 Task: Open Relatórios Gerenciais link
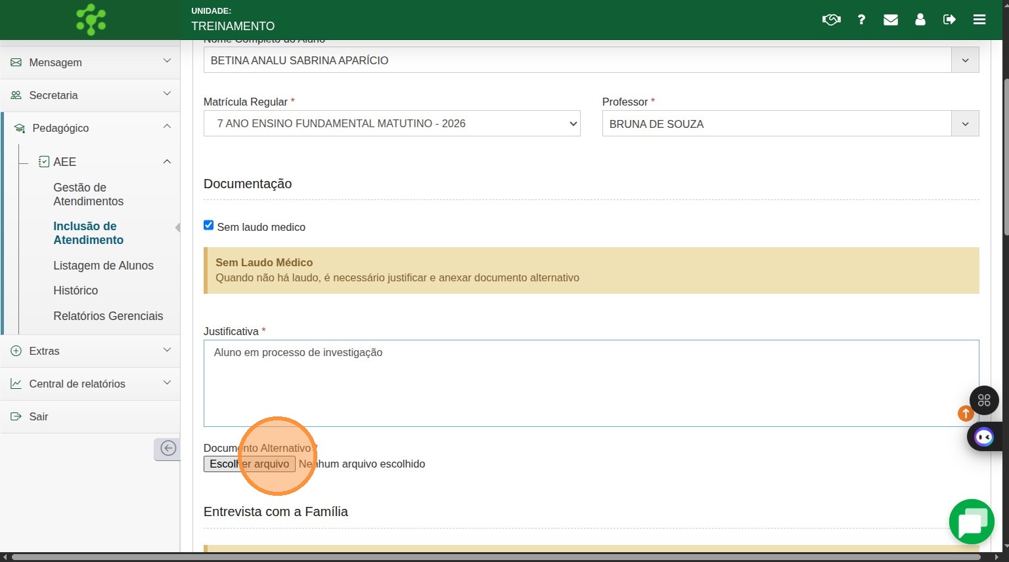click(108, 316)
